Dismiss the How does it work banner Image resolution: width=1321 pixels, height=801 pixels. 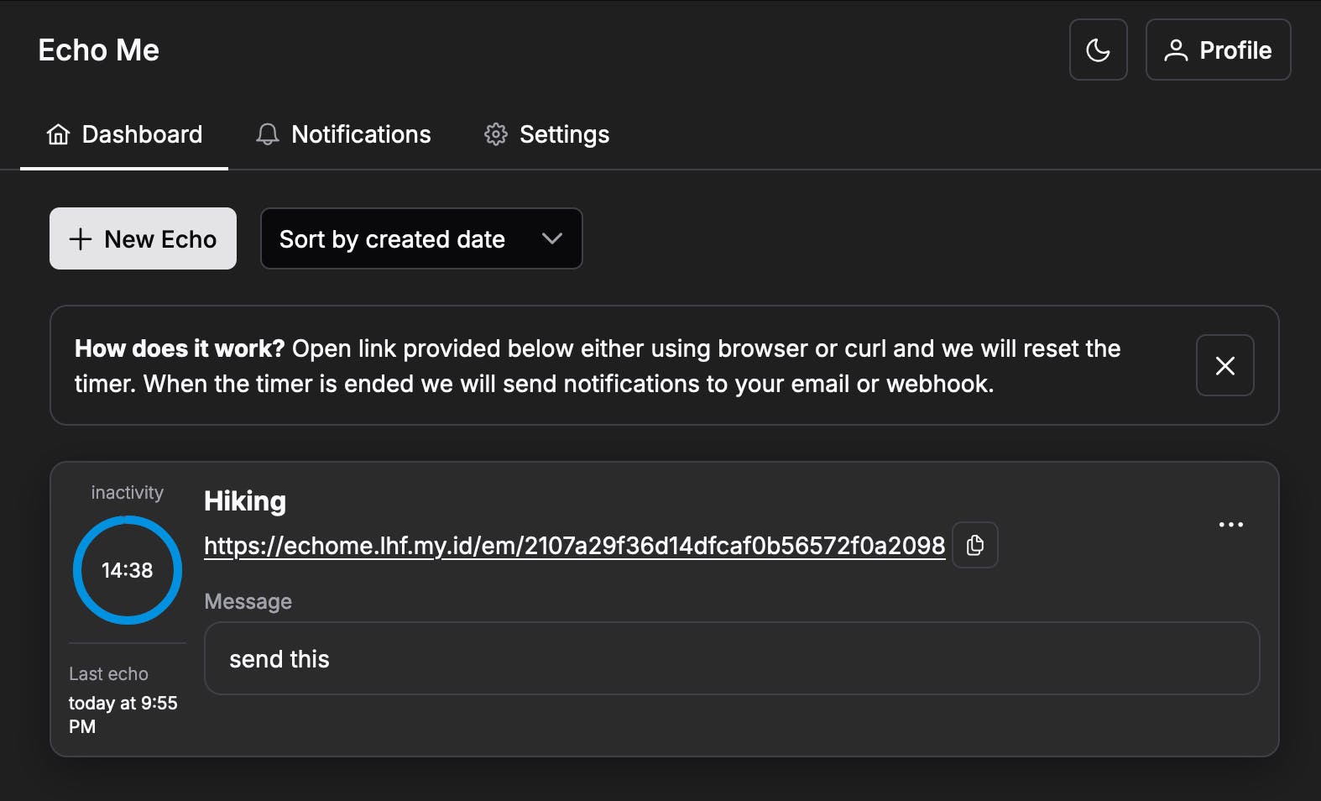point(1224,365)
